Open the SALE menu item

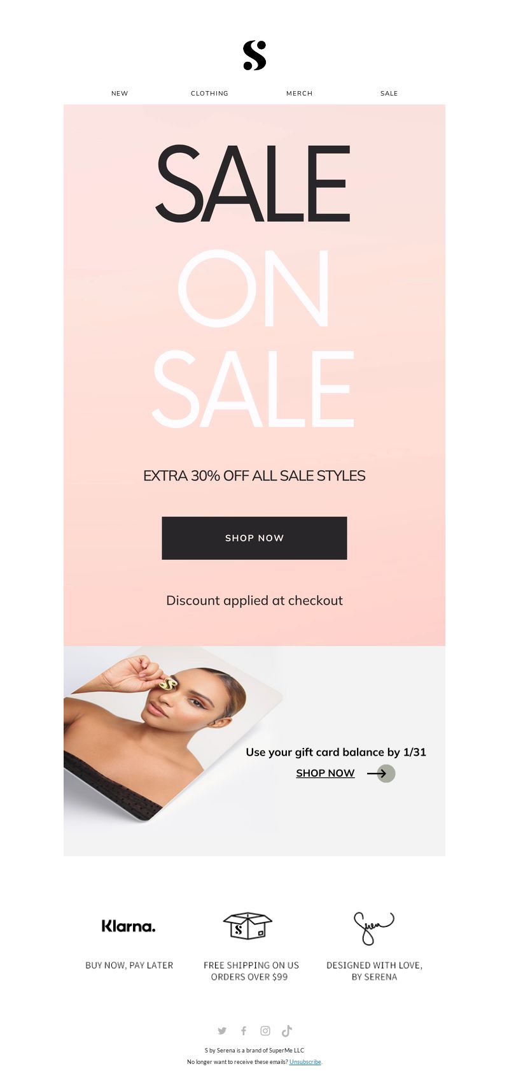point(389,93)
